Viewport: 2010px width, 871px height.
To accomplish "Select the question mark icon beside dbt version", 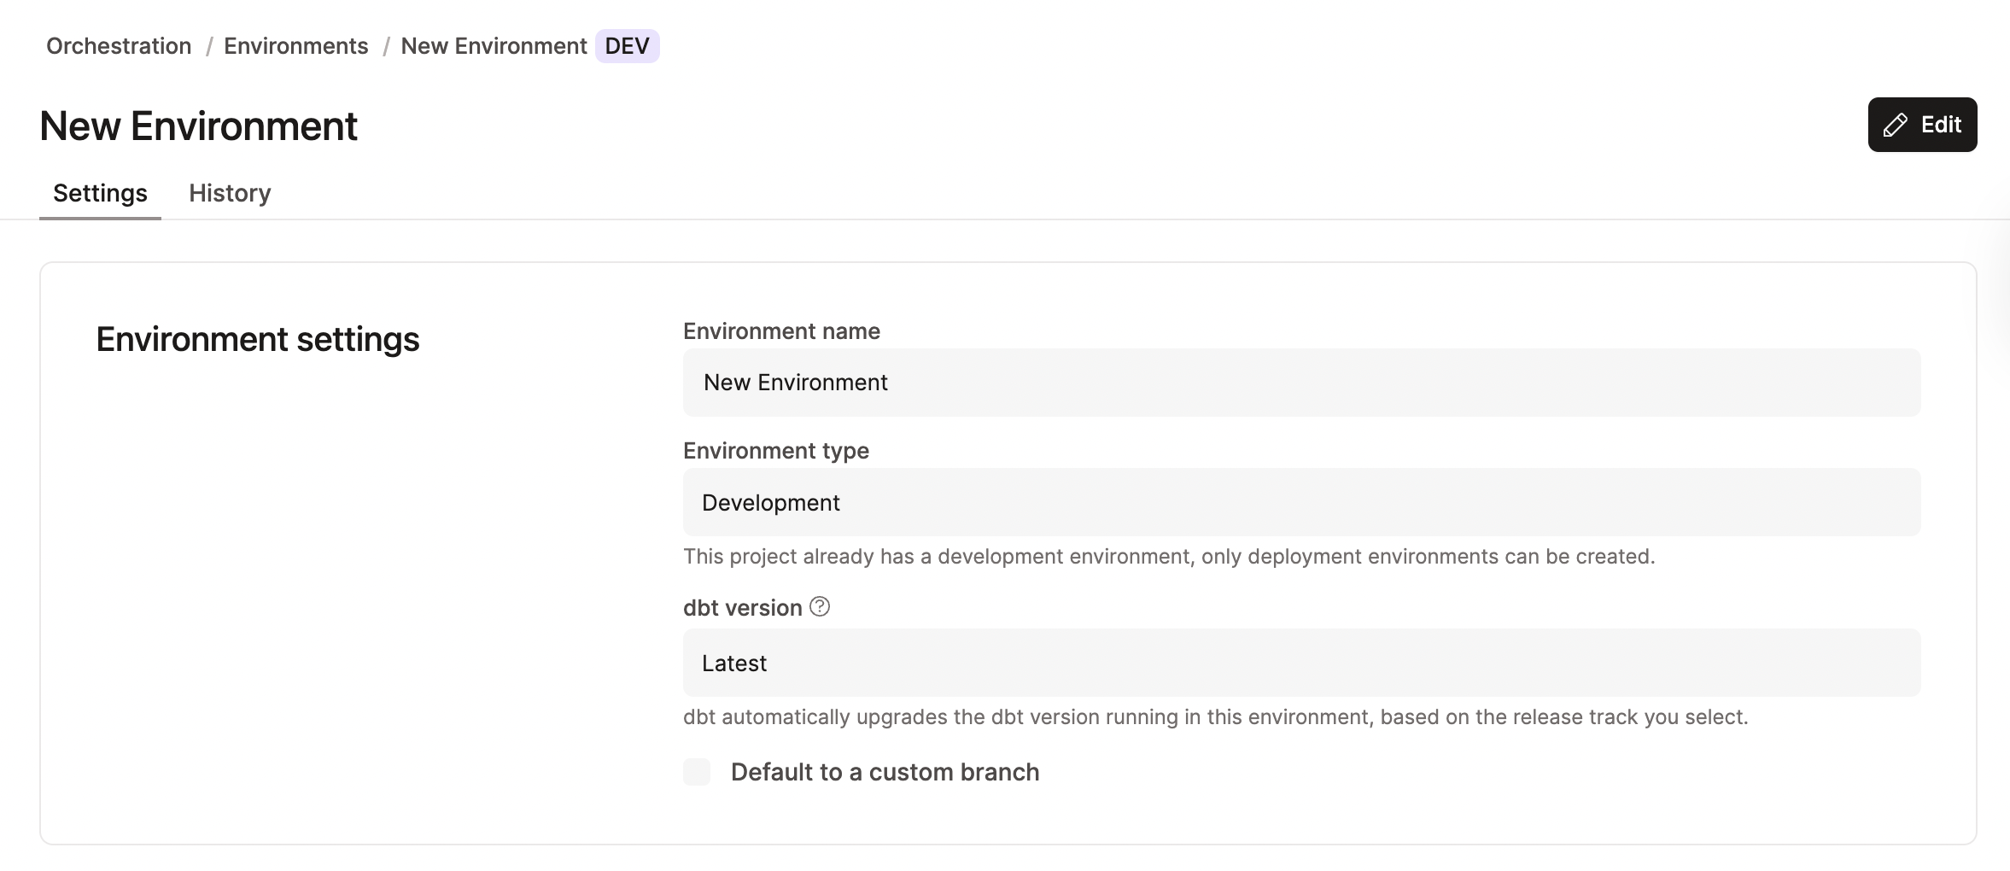I will [819, 607].
